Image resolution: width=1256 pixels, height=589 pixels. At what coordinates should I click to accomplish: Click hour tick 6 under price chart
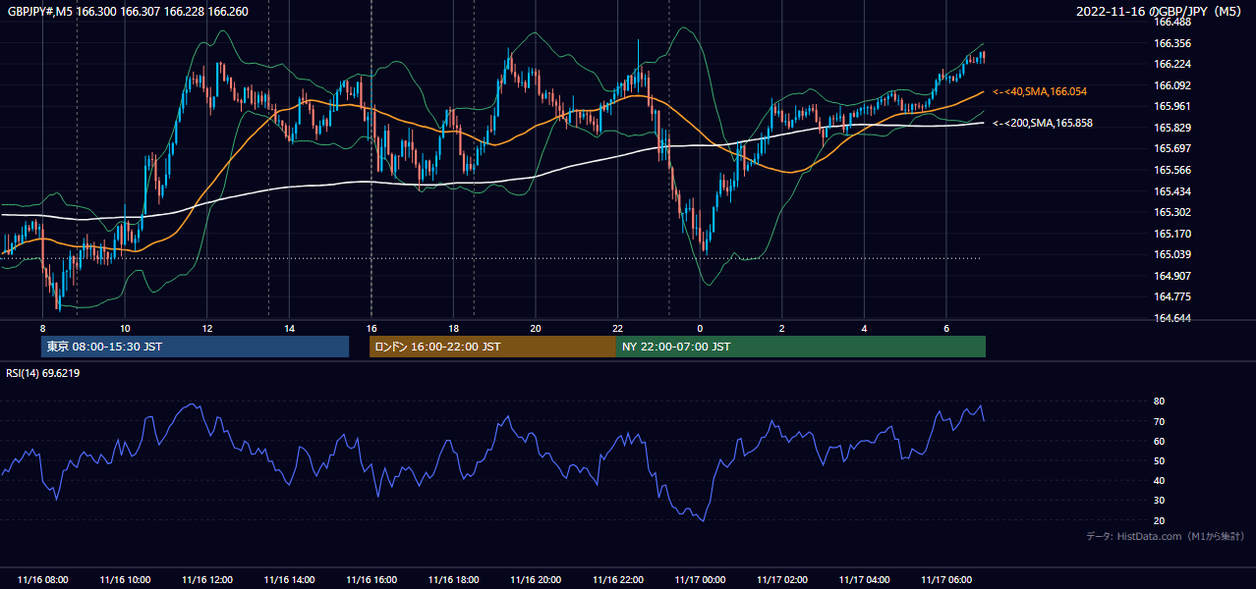pyautogui.click(x=946, y=328)
